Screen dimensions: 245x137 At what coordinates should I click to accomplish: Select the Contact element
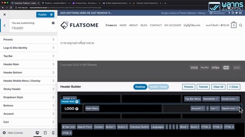pyautogui.click(x=99, y=127)
